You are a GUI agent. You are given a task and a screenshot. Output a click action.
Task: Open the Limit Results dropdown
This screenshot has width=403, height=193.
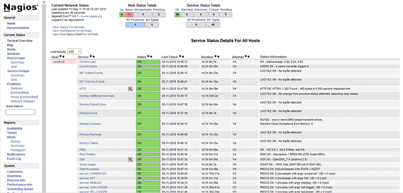(75, 51)
